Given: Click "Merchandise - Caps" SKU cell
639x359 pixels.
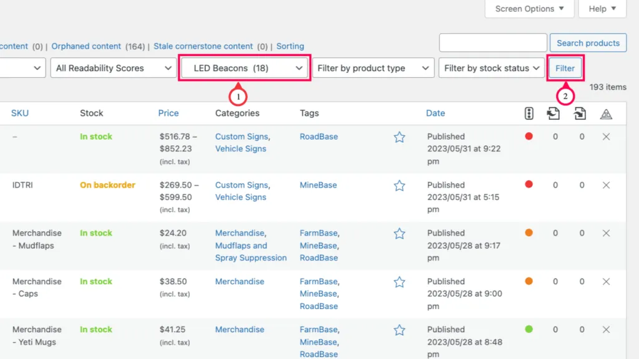Looking at the screenshot, I should [x=37, y=287].
